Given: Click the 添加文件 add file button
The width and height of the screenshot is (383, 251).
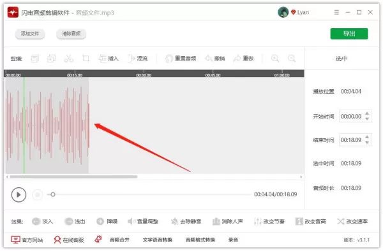Looking at the screenshot, I should pyautogui.click(x=30, y=34).
